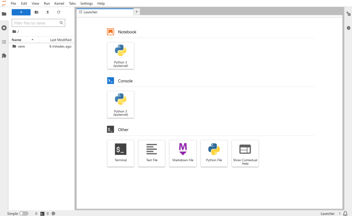Open notifications bell in status bar
352x216 pixels.
pyautogui.click(x=345, y=214)
